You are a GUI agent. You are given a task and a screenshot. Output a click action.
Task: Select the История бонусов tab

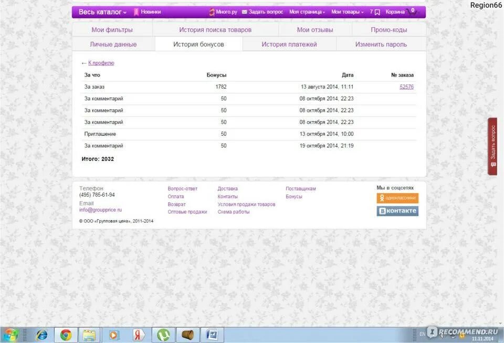pos(198,45)
